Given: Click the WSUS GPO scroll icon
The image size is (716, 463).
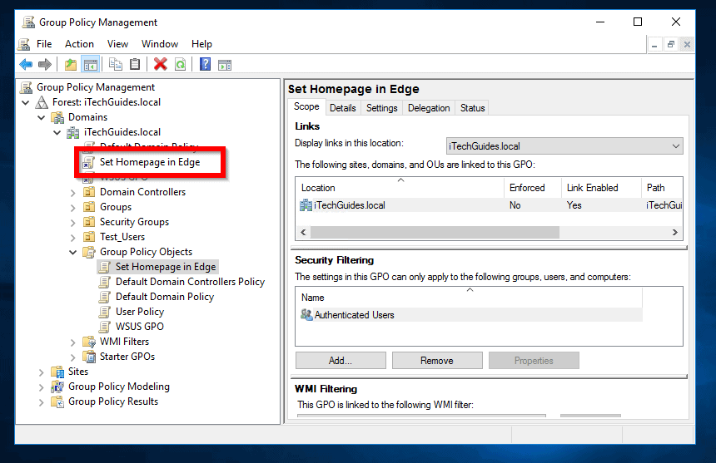Looking at the screenshot, I should [x=105, y=327].
